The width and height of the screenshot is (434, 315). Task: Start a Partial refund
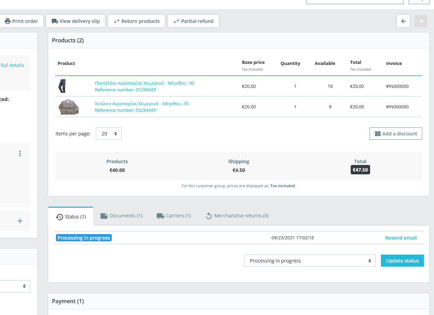[x=193, y=21]
